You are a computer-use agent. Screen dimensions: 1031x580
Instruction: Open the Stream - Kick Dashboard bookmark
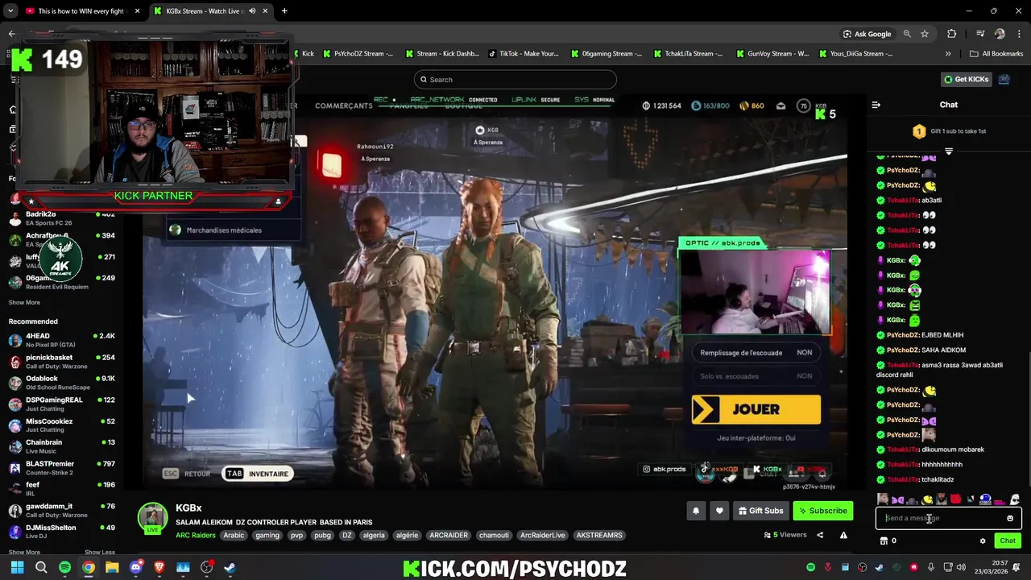point(442,54)
